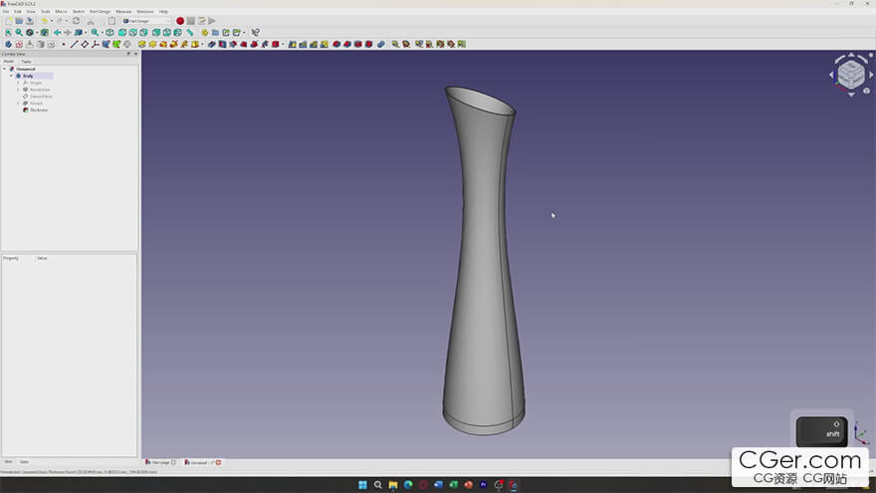Click the navigation cube in the viewport

[x=851, y=75]
